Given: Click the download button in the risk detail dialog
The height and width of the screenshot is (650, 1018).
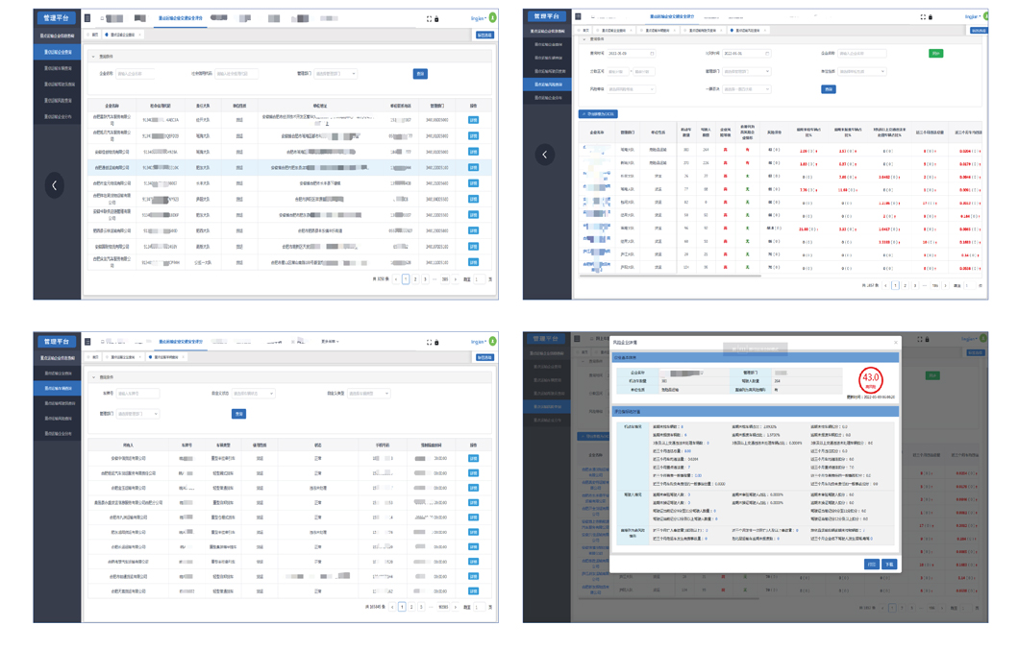Looking at the screenshot, I should coord(889,565).
